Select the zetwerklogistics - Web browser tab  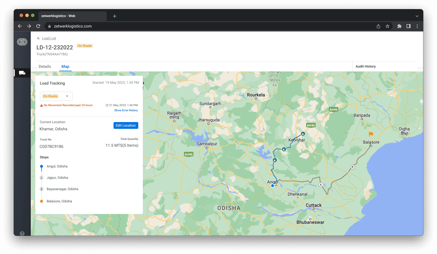pyautogui.click(x=73, y=16)
